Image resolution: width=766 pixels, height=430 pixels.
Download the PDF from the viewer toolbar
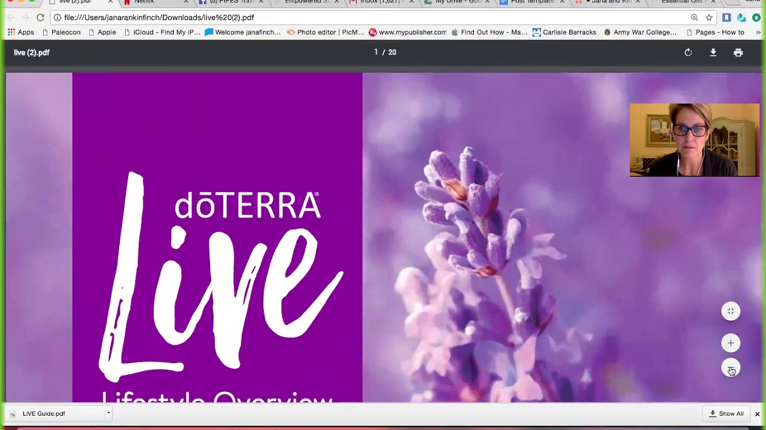[713, 53]
